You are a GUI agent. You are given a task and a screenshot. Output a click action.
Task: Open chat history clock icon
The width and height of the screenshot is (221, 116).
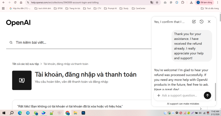(202, 21)
